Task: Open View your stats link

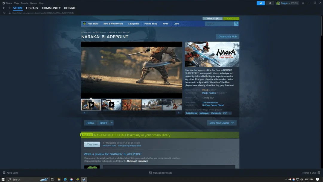Action: pos(109,146)
